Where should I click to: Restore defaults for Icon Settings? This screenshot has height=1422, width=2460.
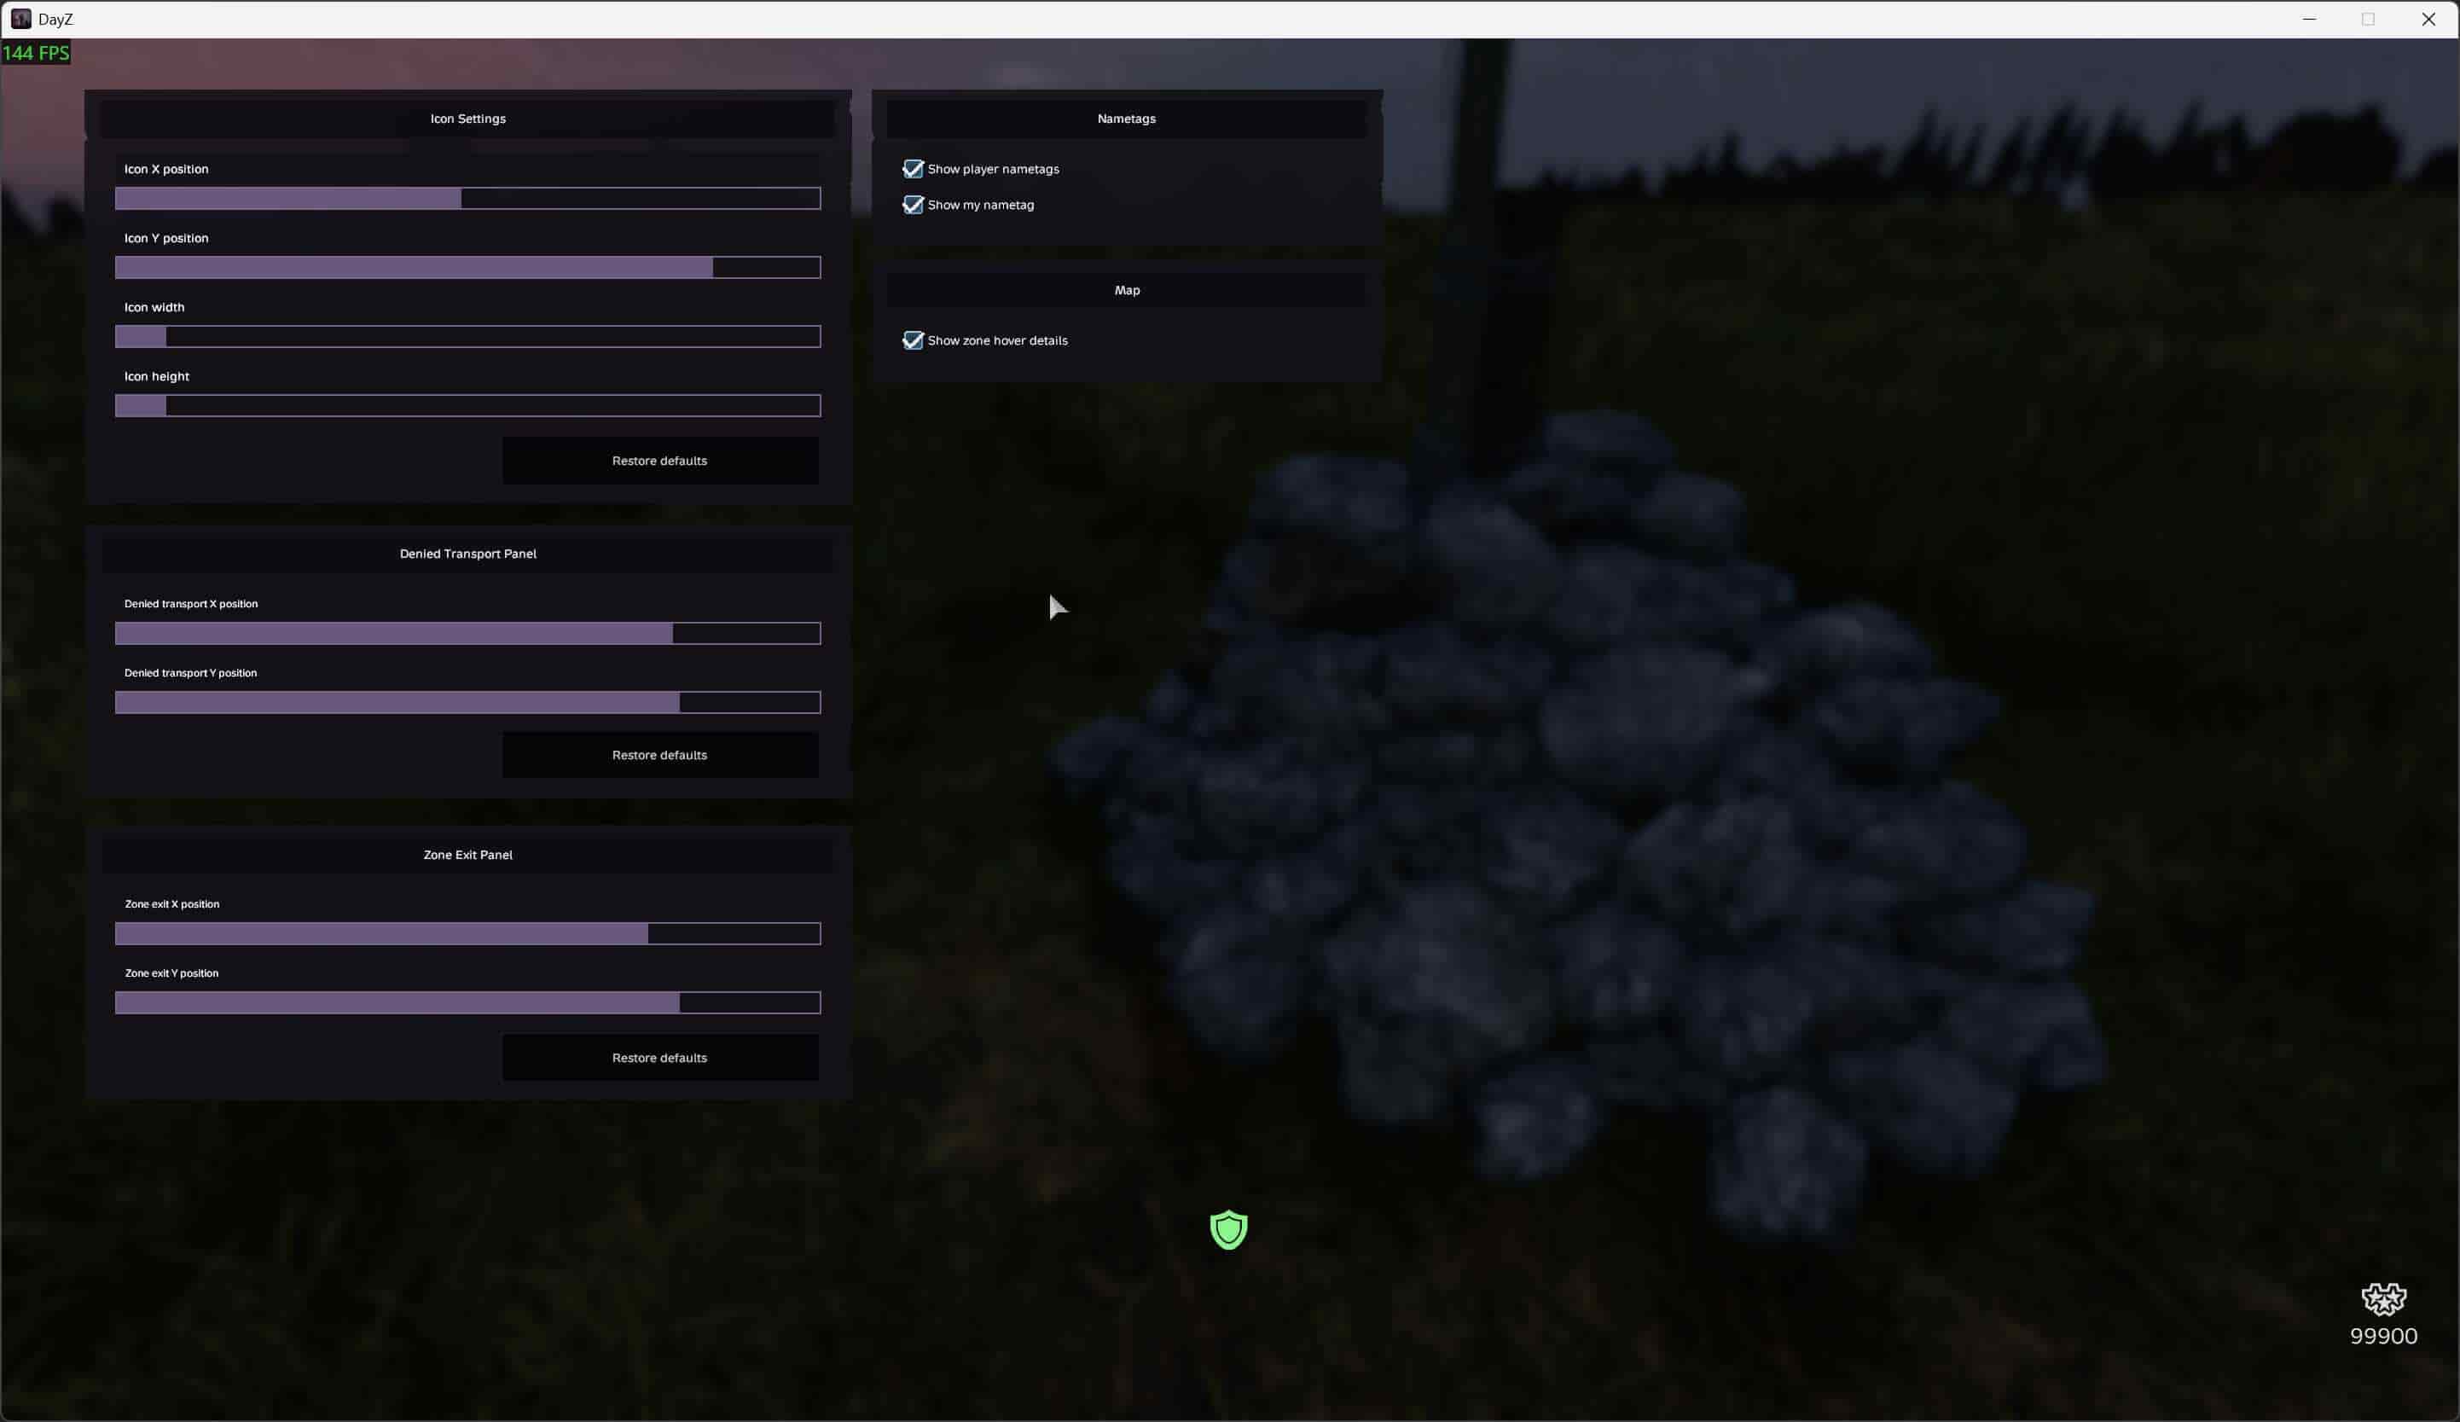(660, 461)
